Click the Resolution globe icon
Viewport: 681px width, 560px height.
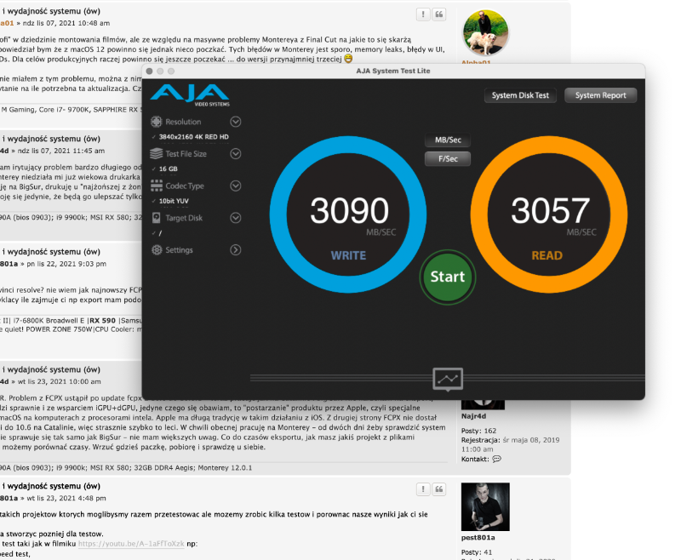coord(157,122)
